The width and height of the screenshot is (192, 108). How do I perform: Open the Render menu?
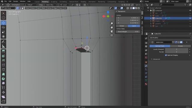pyautogui.click(x=16, y=1)
